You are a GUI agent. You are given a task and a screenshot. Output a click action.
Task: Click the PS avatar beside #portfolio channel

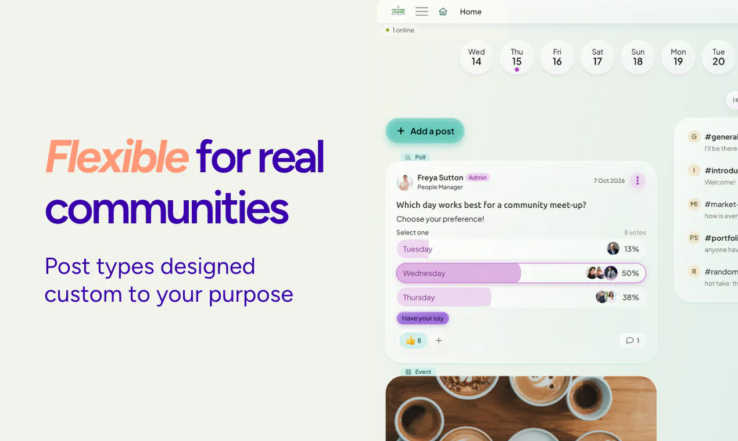pos(693,238)
